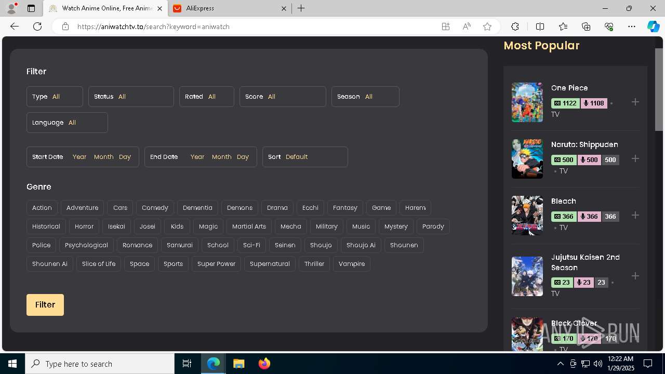Open the Season filter dropdown
The image size is (665, 374).
coord(365,97)
